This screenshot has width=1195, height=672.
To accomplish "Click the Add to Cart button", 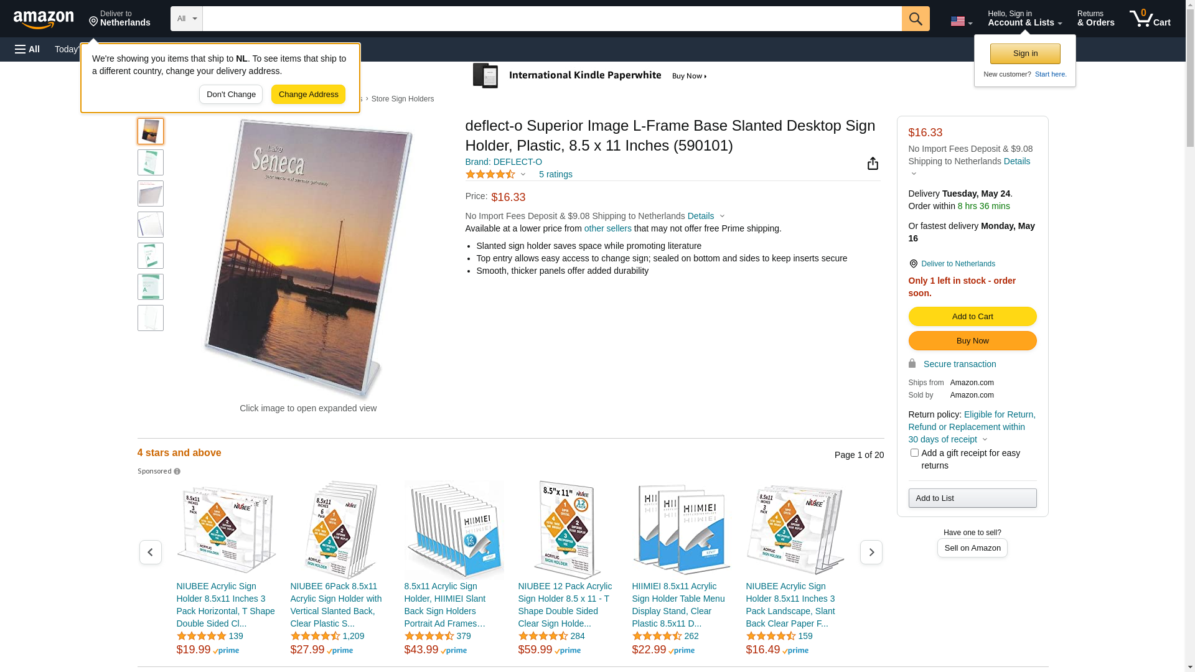I will pyautogui.click(x=972, y=317).
